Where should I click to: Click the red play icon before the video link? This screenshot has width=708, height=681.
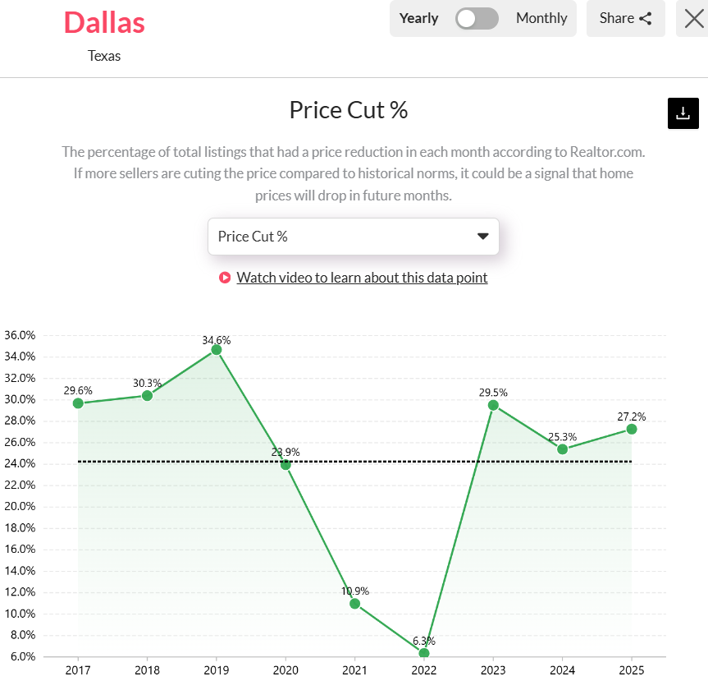[224, 278]
